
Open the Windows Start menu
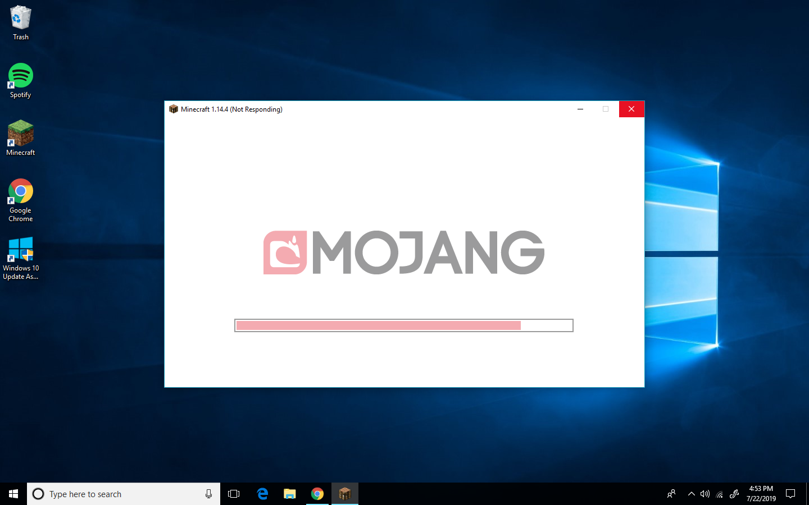(x=13, y=494)
